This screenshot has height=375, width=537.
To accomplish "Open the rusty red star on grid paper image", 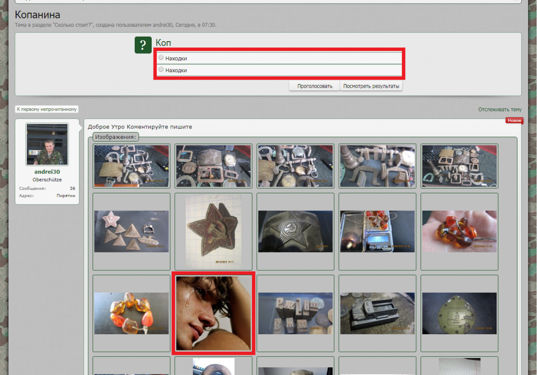I will 213,231.
